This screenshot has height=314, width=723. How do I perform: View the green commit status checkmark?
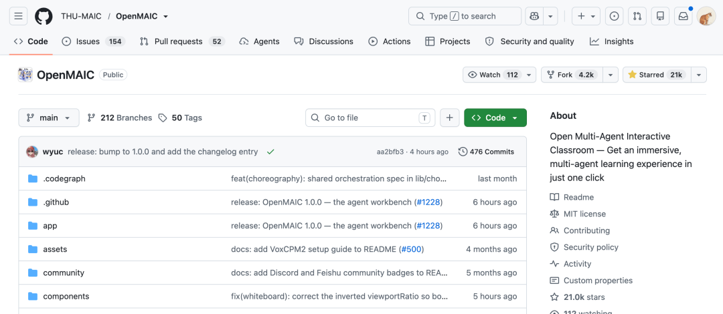pos(270,152)
